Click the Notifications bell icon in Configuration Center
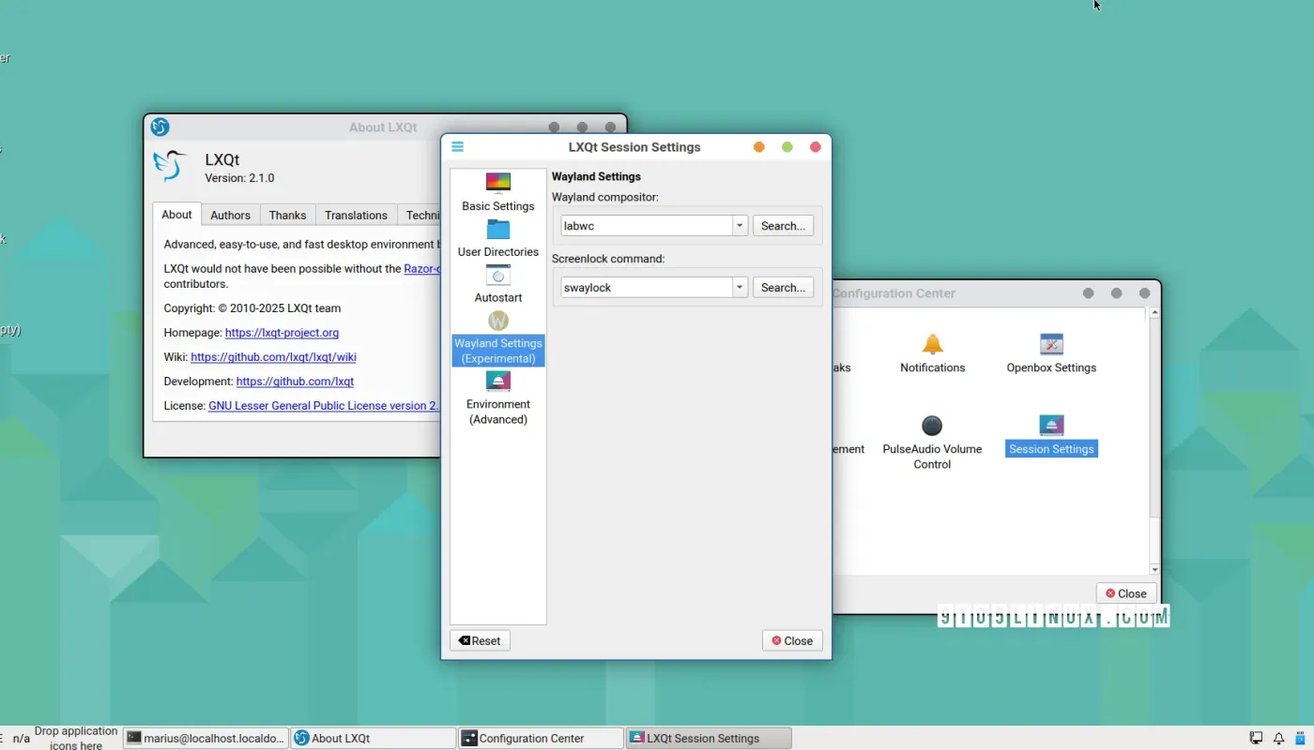This screenshot has width=1314, height=750. pos(932,344)
